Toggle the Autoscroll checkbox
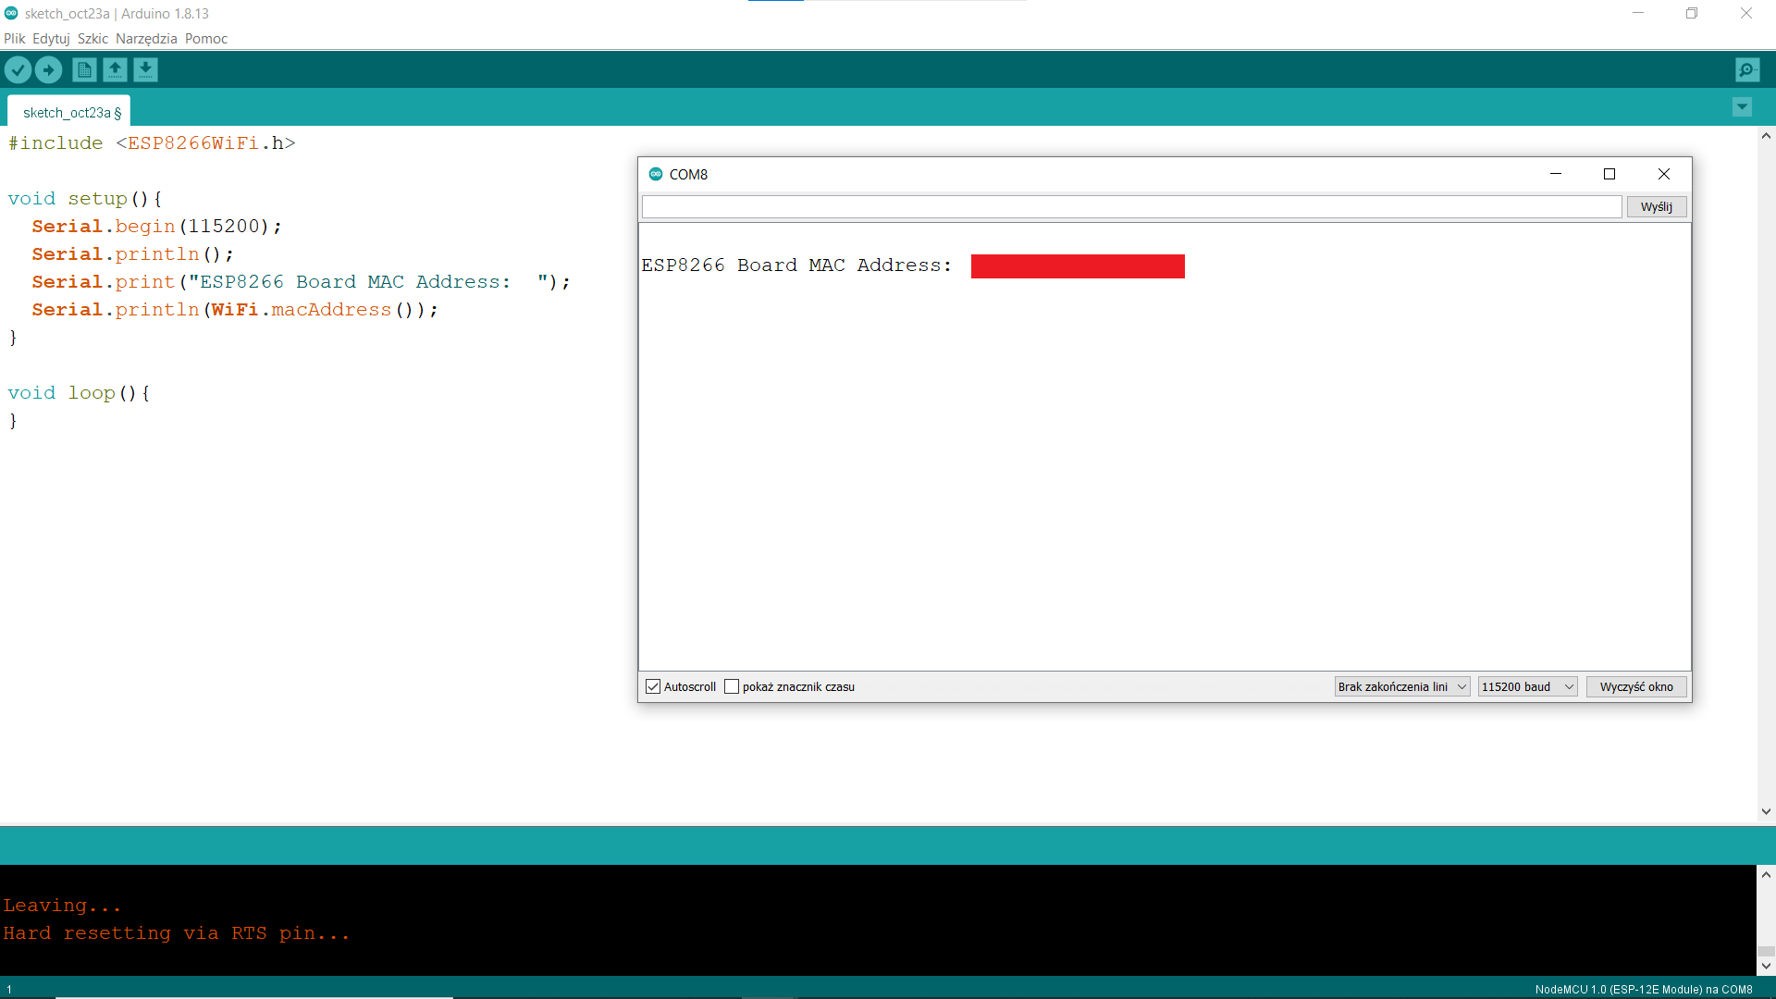This screenshot has width=1776, height=999. tap(653, 686)
